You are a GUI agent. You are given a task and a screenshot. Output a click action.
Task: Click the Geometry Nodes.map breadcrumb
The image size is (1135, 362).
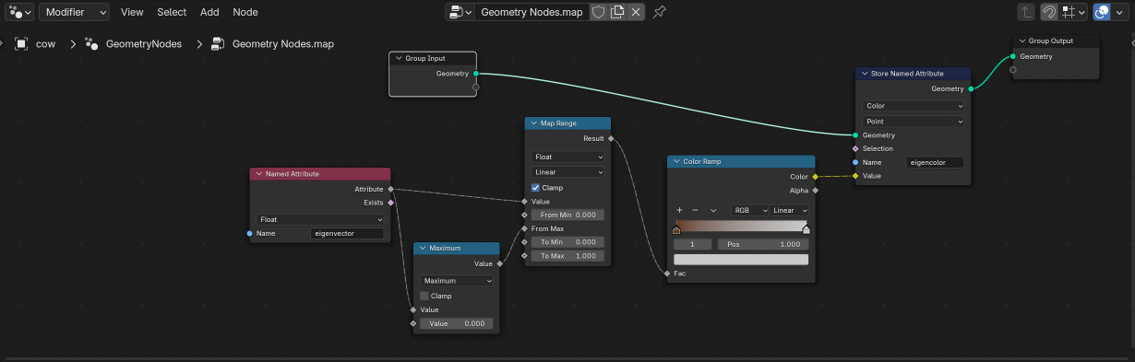click(x=283, y=43)
